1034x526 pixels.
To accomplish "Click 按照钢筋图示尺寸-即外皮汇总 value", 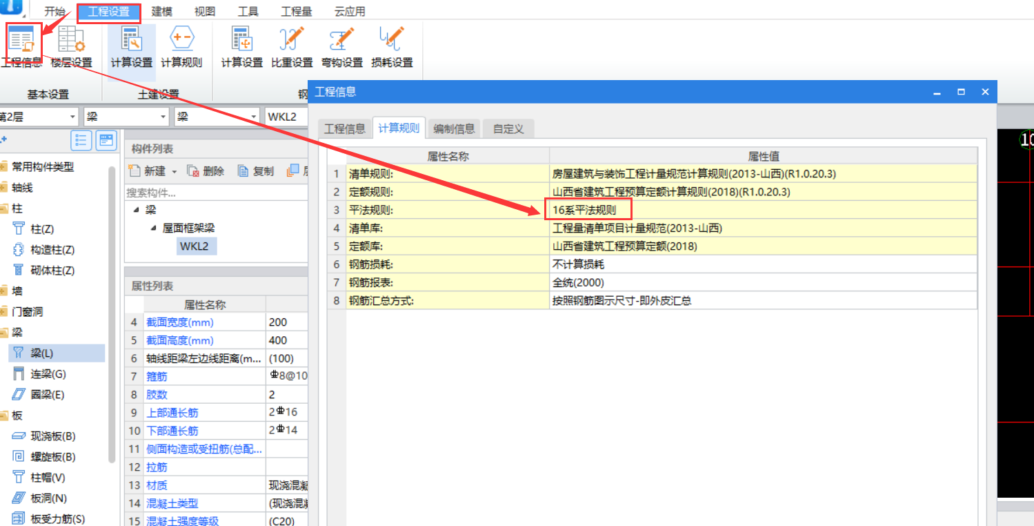I will click(x=764, y=300).
